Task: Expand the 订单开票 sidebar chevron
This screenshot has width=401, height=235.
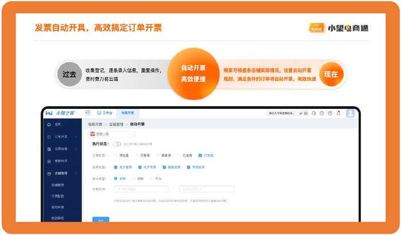Action: pyautogui.click(x=76, y=137)
